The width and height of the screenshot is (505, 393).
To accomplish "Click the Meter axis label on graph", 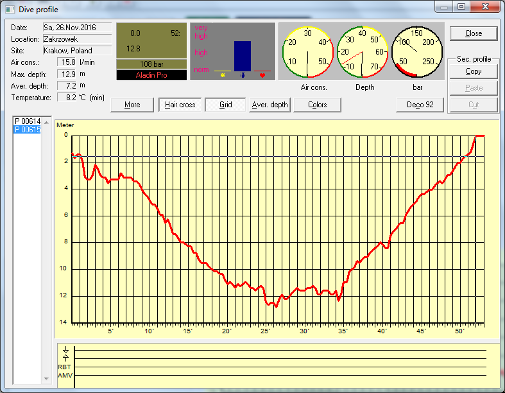I will (x=65, y=125).
